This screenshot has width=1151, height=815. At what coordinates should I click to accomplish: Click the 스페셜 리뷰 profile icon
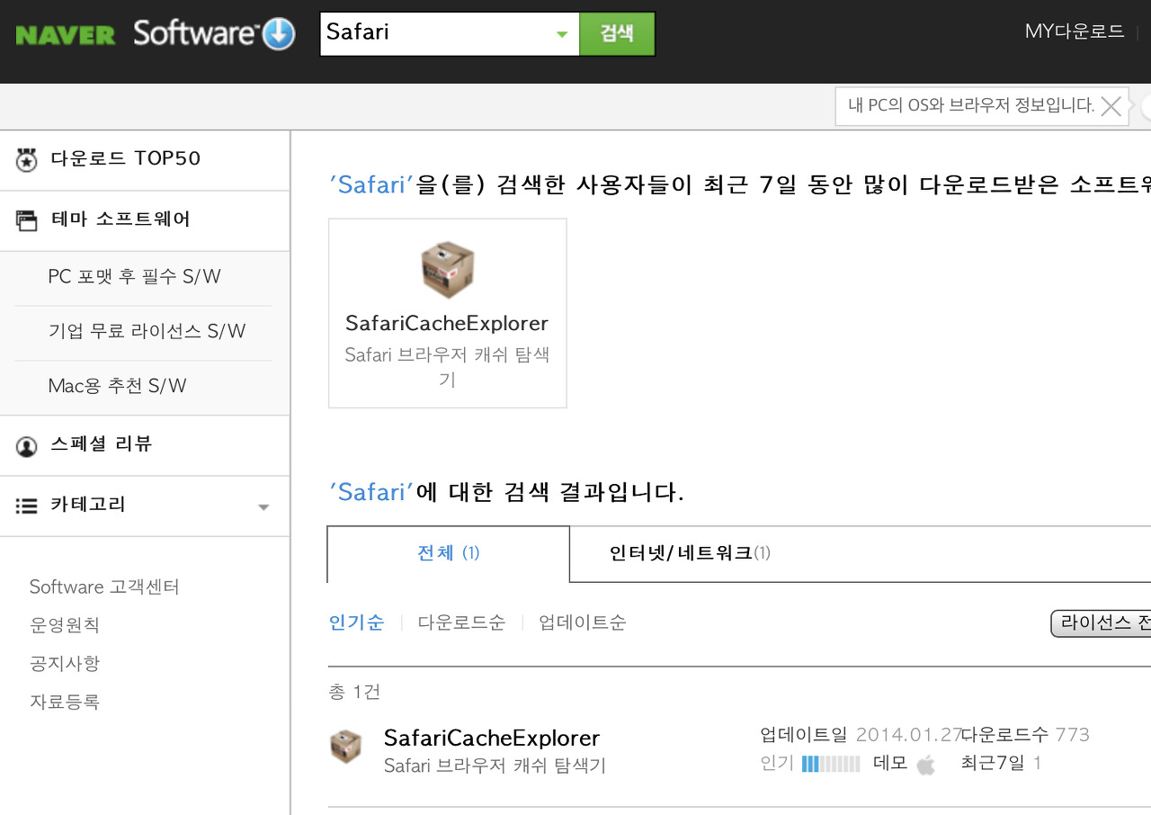click(27, 445)
